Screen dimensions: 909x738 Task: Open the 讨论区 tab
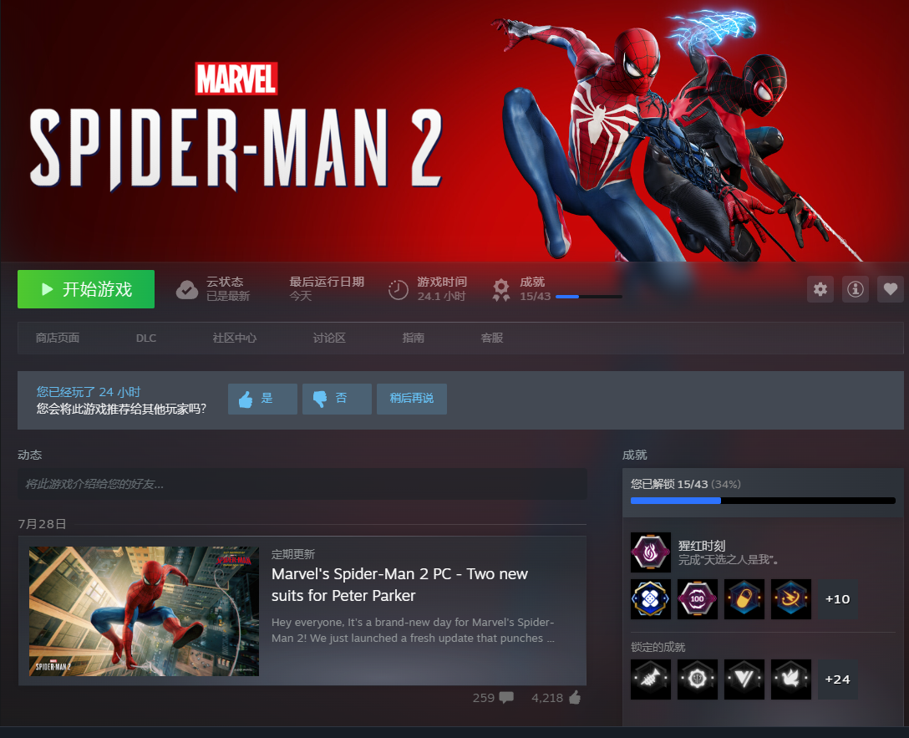pyautogui.click(x=328, y=338)
